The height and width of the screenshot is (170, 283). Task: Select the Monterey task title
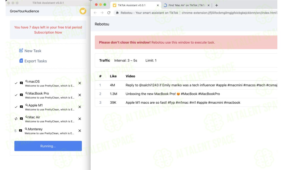click(35, 129)
